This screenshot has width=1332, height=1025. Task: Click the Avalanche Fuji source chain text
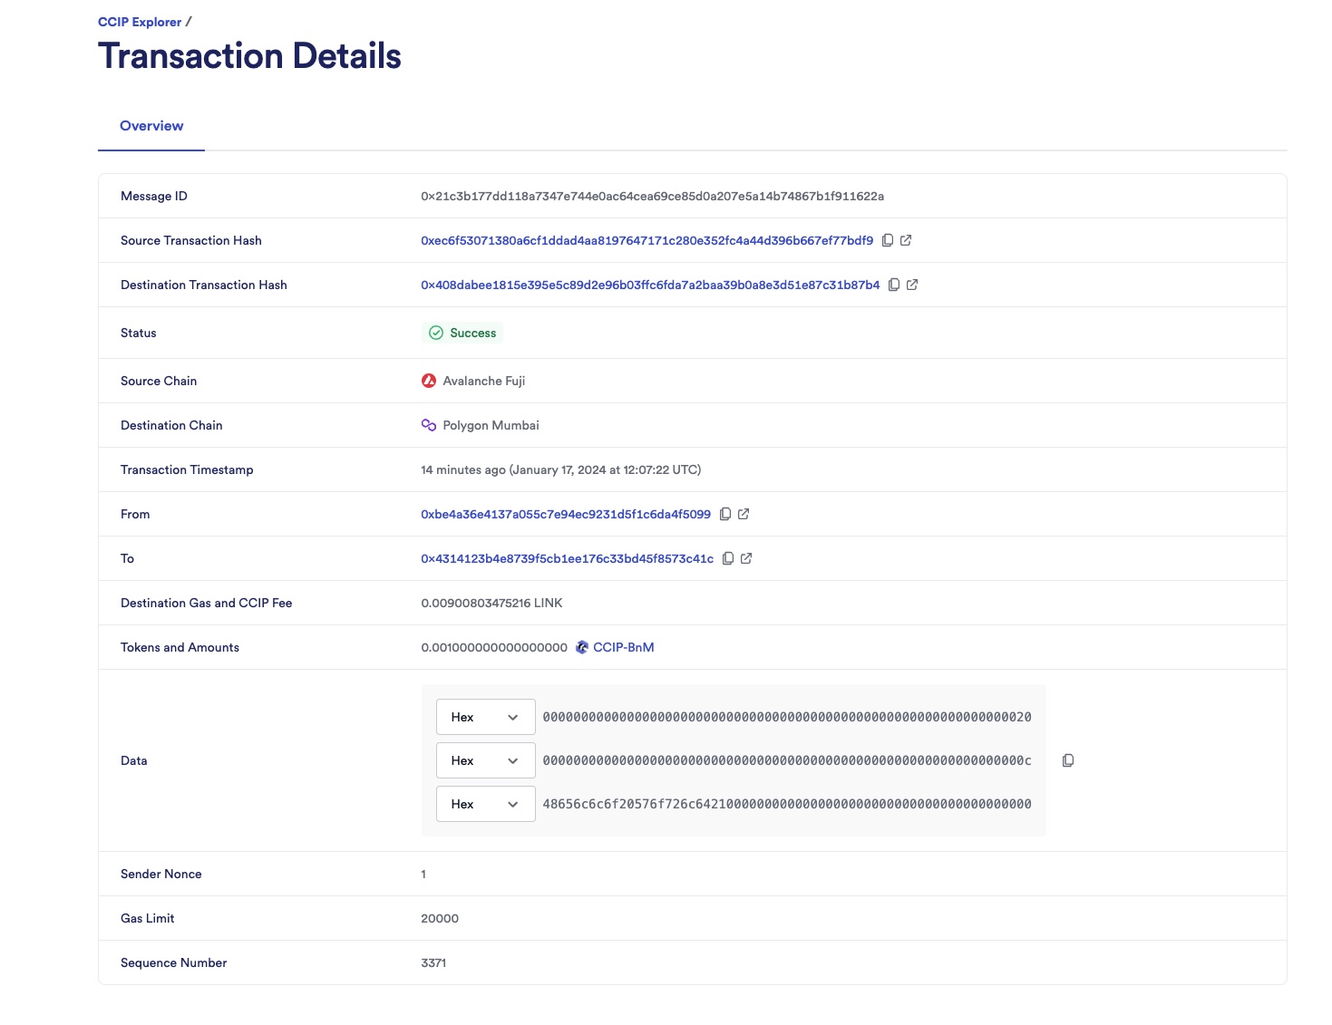coord(484,381)
